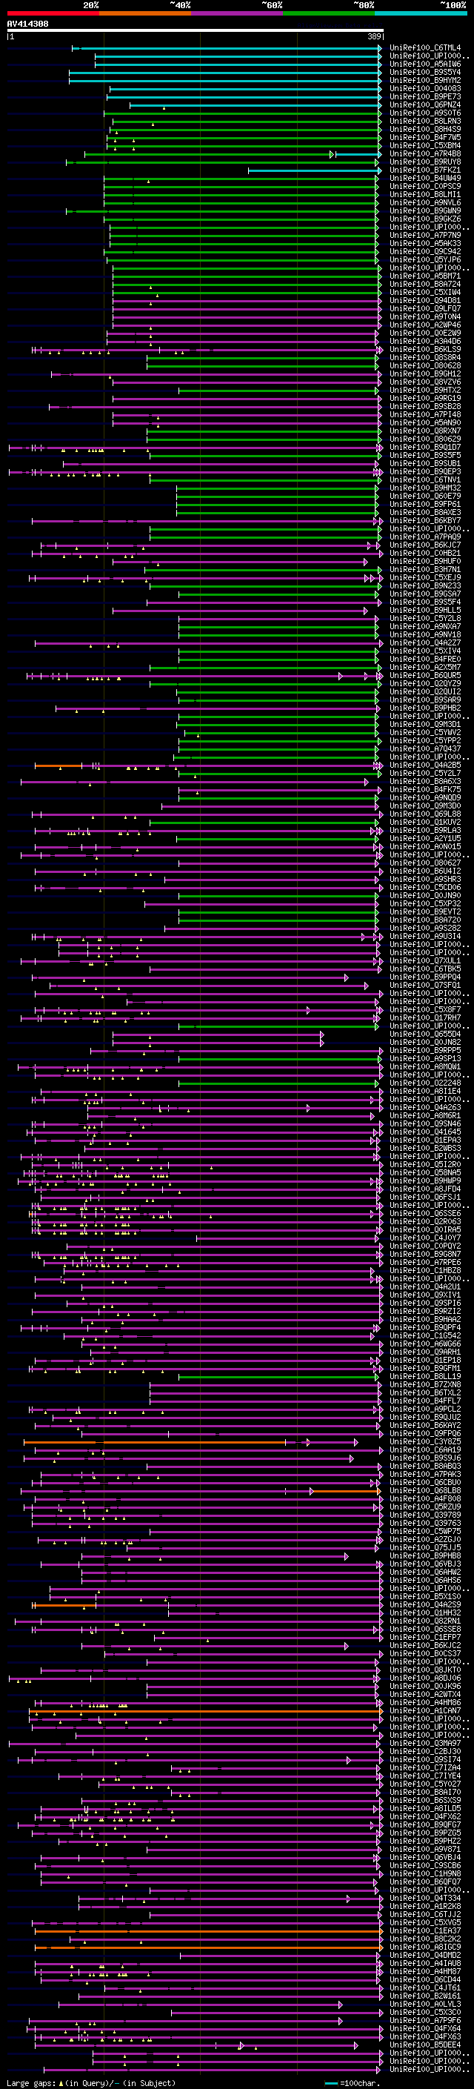Select the UniRef100_B9HLL5 entry

pos(424,610)
